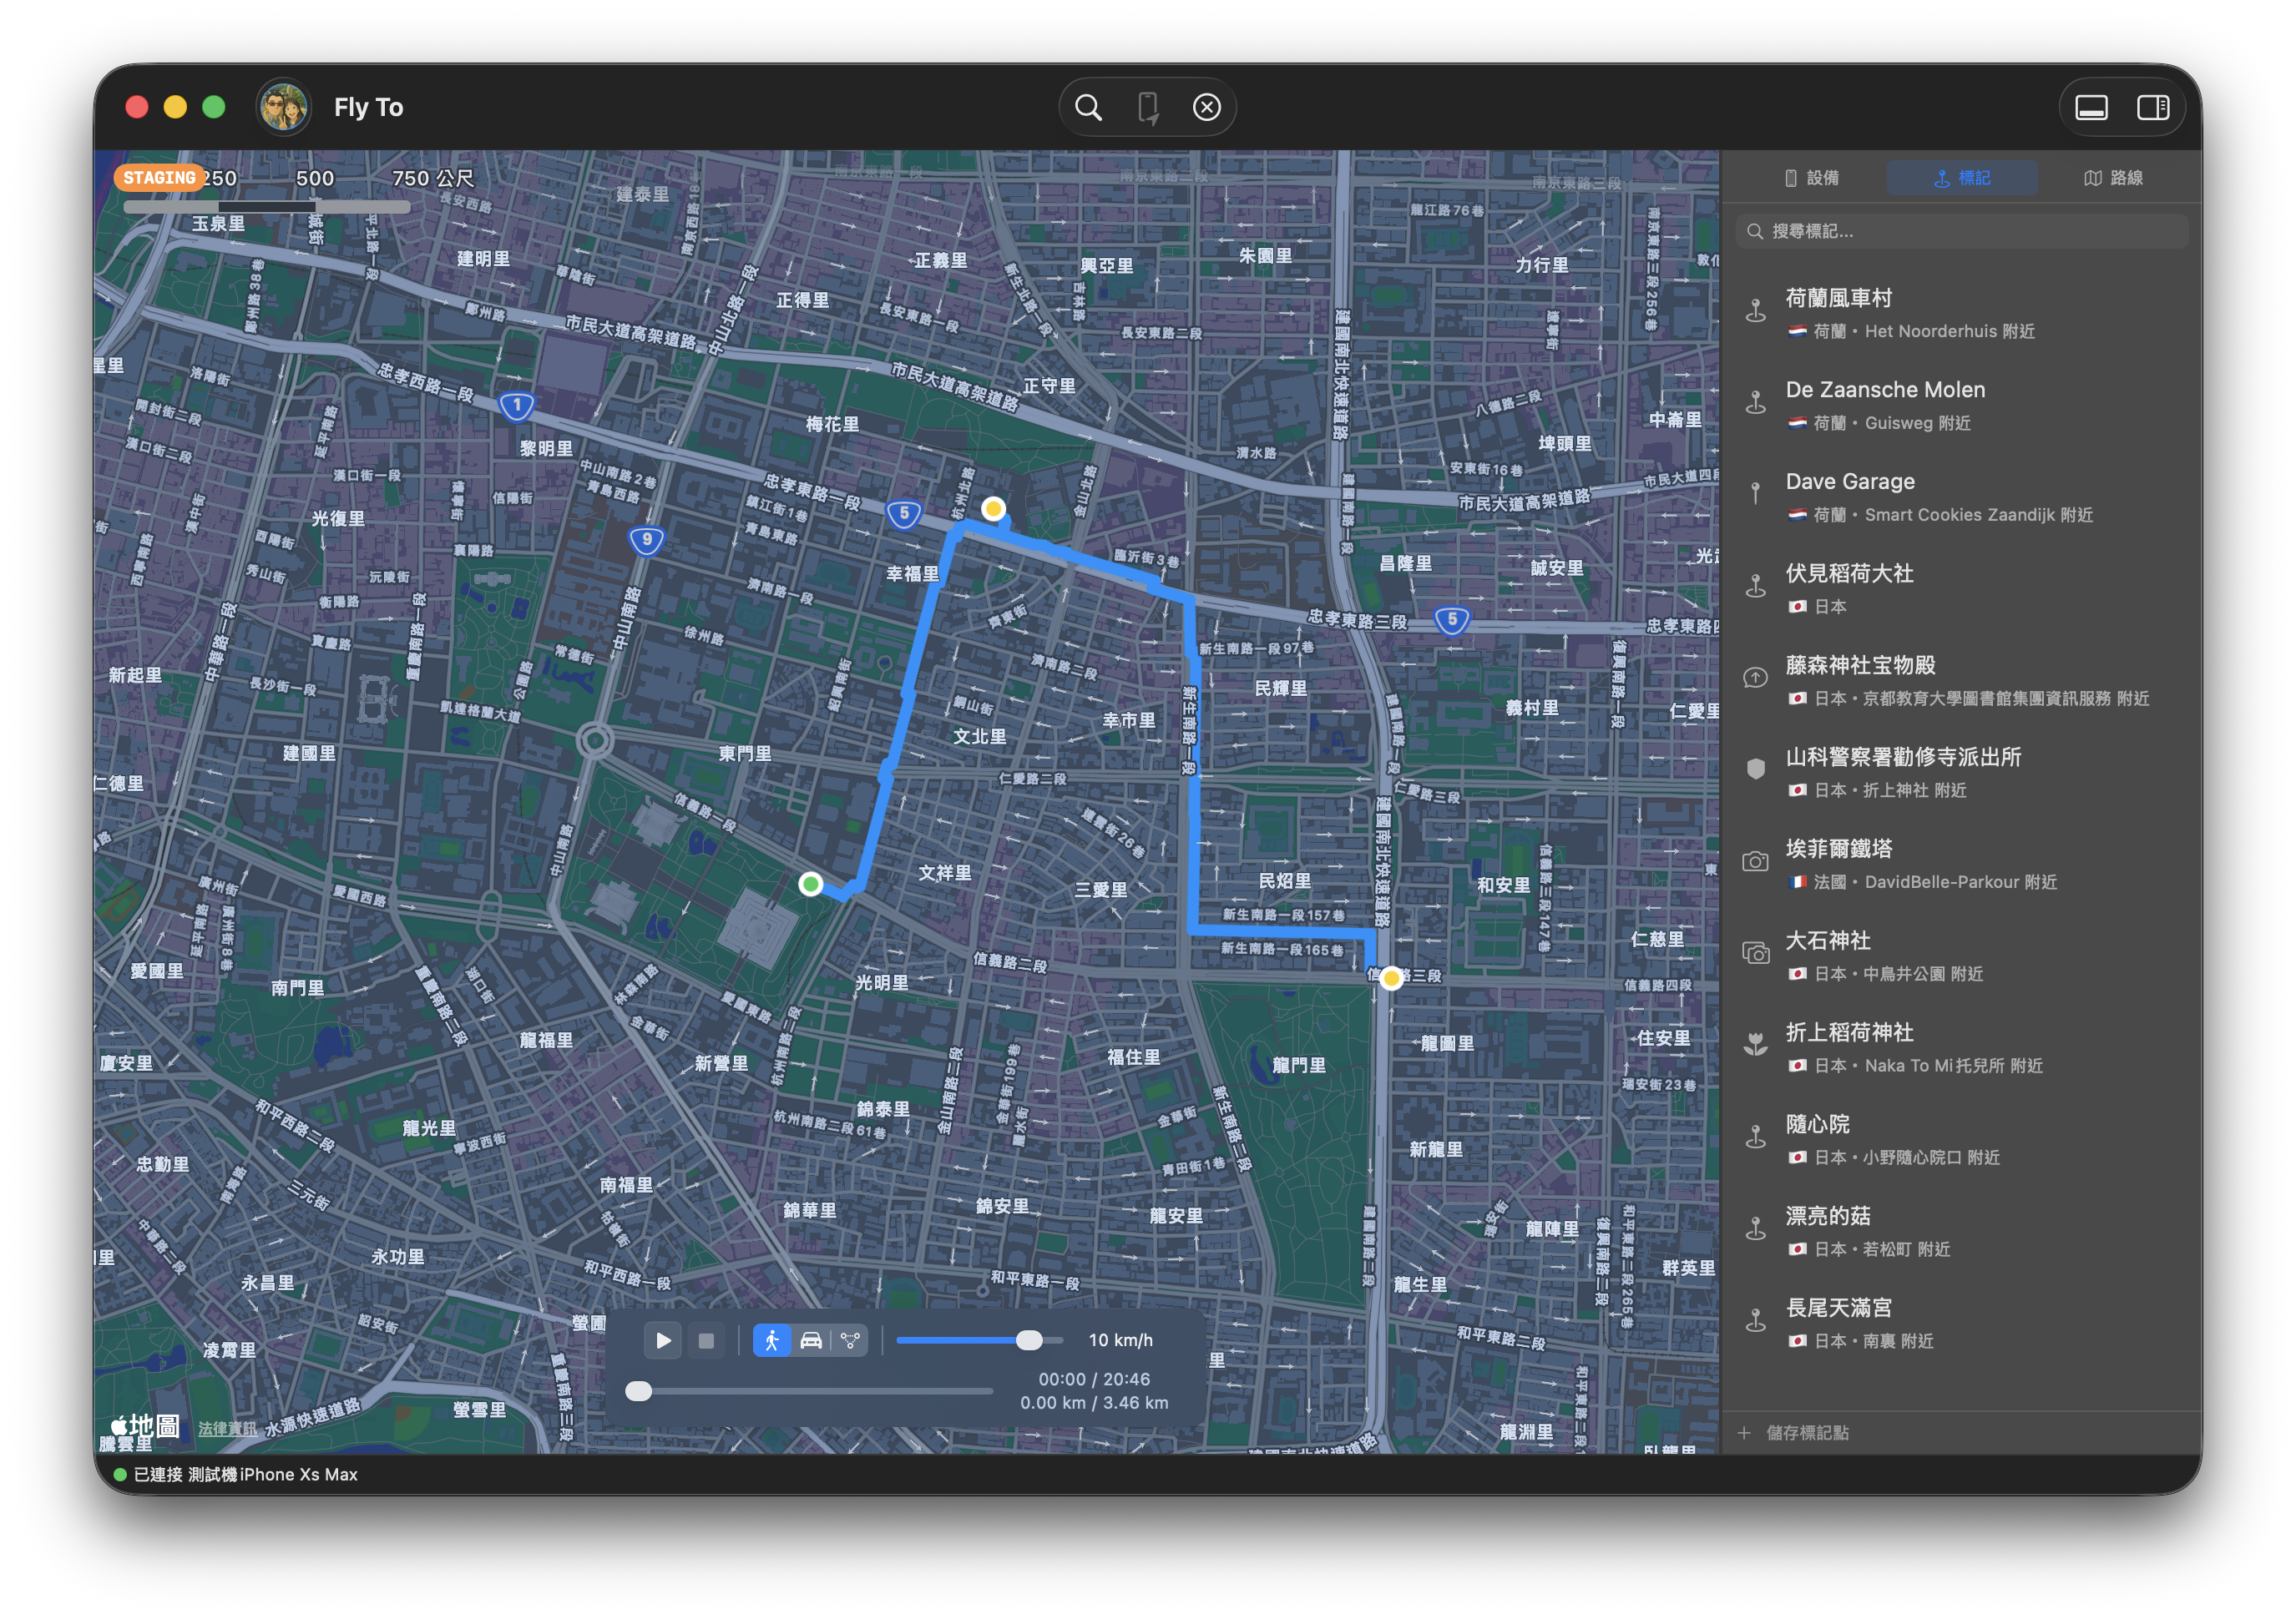Click the green route start marker on the map
The image size is (2296, 1619).
coord(811,884)
